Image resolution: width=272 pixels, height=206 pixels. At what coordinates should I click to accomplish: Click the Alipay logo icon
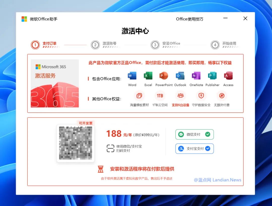181,148
